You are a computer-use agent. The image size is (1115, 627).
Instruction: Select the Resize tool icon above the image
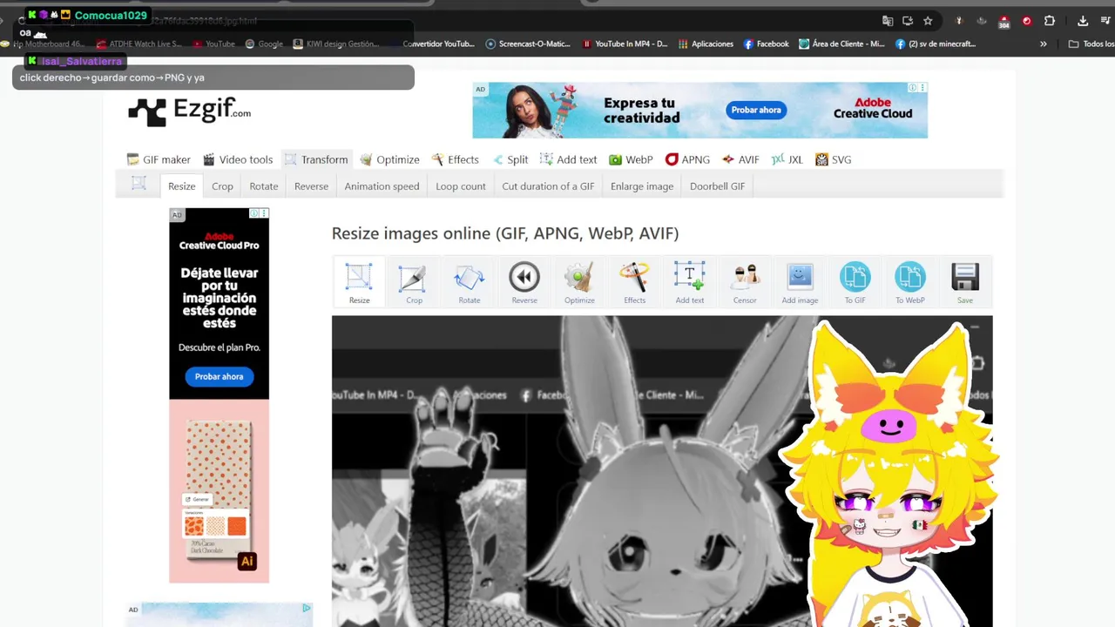tap(359, 282)
